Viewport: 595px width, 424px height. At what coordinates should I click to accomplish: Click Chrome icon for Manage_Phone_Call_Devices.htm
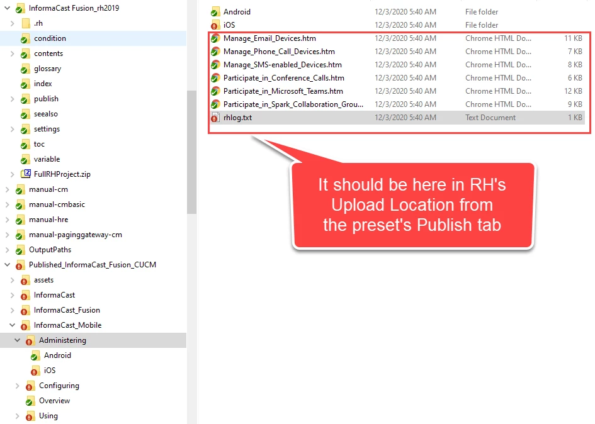[x=215, y=52]
